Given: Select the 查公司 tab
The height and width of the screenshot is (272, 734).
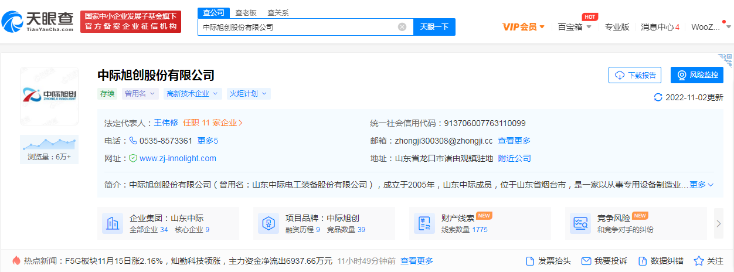Looking at the screenshot, I should [213, 12].
